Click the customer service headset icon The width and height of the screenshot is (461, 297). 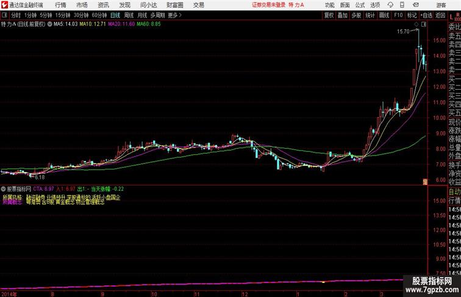pos(390,5)
